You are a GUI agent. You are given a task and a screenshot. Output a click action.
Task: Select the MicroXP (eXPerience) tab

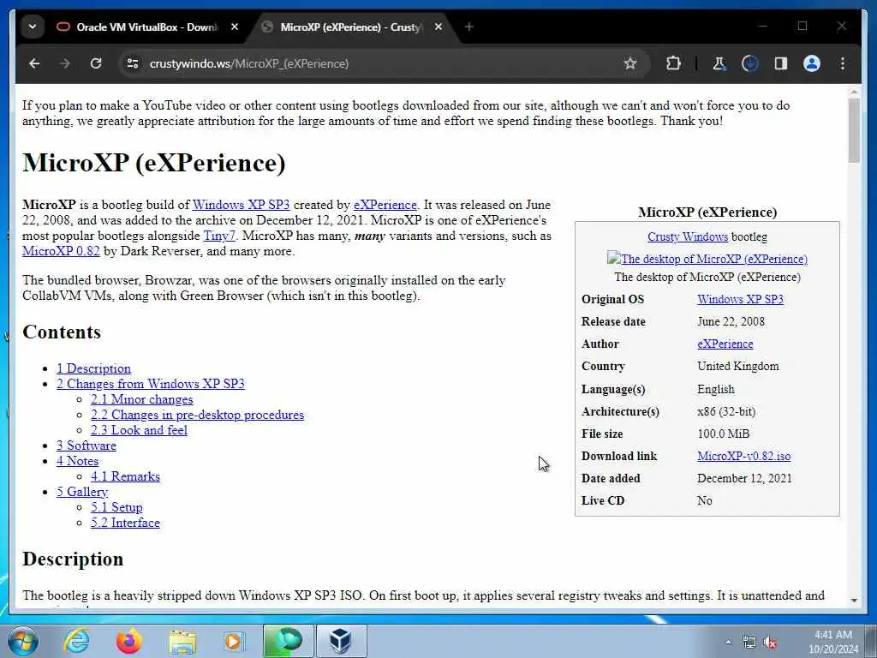tap(350, 27)
